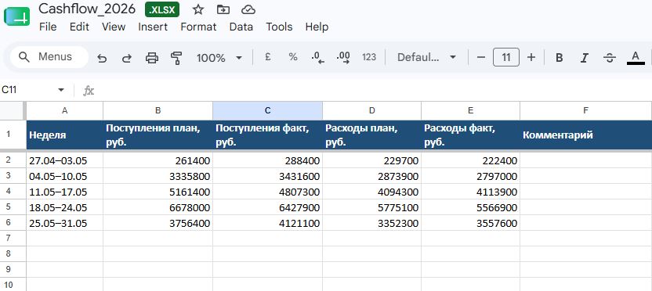Select row 7 header
The image size is (652, 291).
pos(13,239)
